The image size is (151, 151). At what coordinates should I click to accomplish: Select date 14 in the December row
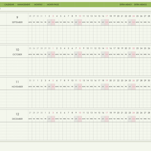(95, 113)
